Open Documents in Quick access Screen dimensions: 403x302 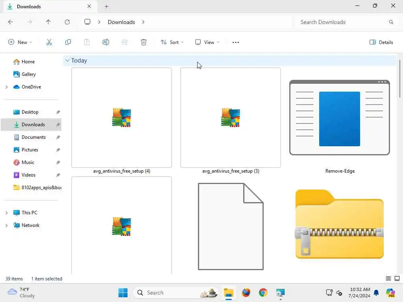pos(34,137)
